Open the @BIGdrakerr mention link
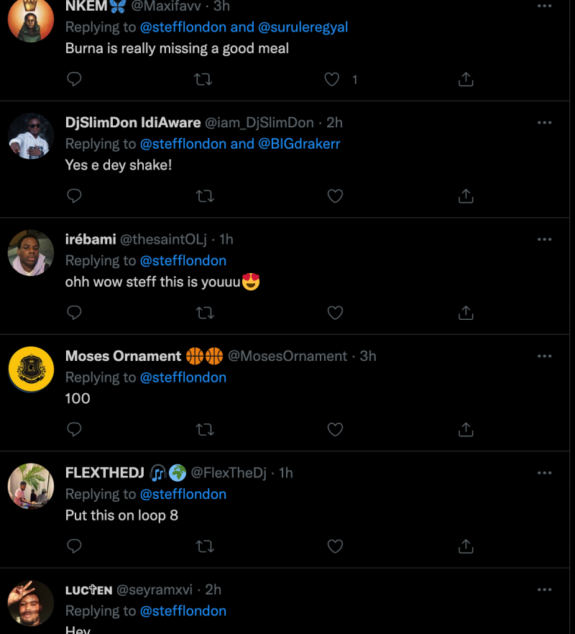Screen dimensions: 575x634 (299, 144)
